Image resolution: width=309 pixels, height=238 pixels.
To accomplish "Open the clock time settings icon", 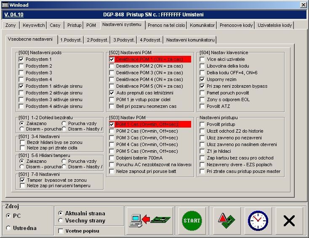I will tap(258, 220).
